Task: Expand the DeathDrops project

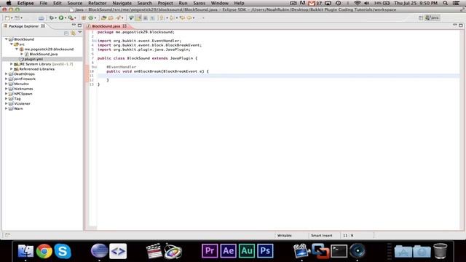Action: click(7, 74)
